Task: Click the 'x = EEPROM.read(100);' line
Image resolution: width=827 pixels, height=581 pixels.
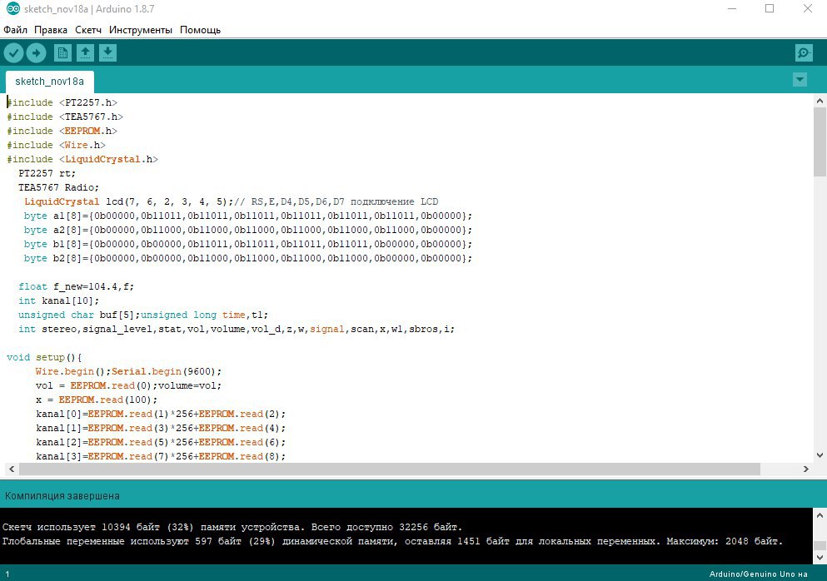Action: (x=97, y=400)
